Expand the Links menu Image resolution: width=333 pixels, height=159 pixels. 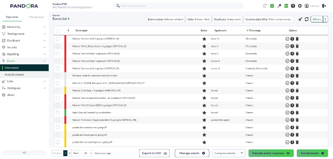coord(24,81)
